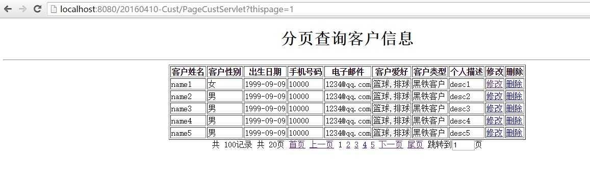Click 10000 phone number in name4 row
This screenshot has height=185, width=590.
click(x=305, y=120)
